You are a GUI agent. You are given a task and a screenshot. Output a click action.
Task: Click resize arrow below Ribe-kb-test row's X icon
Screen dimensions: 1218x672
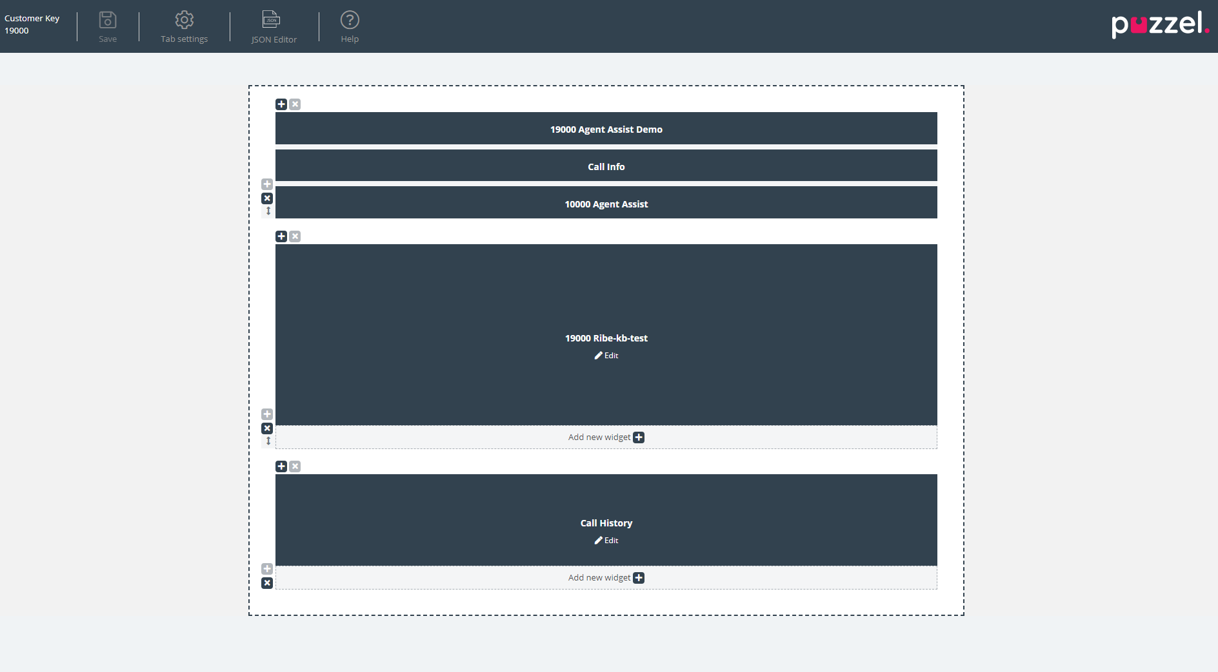(x=268, y=441)
